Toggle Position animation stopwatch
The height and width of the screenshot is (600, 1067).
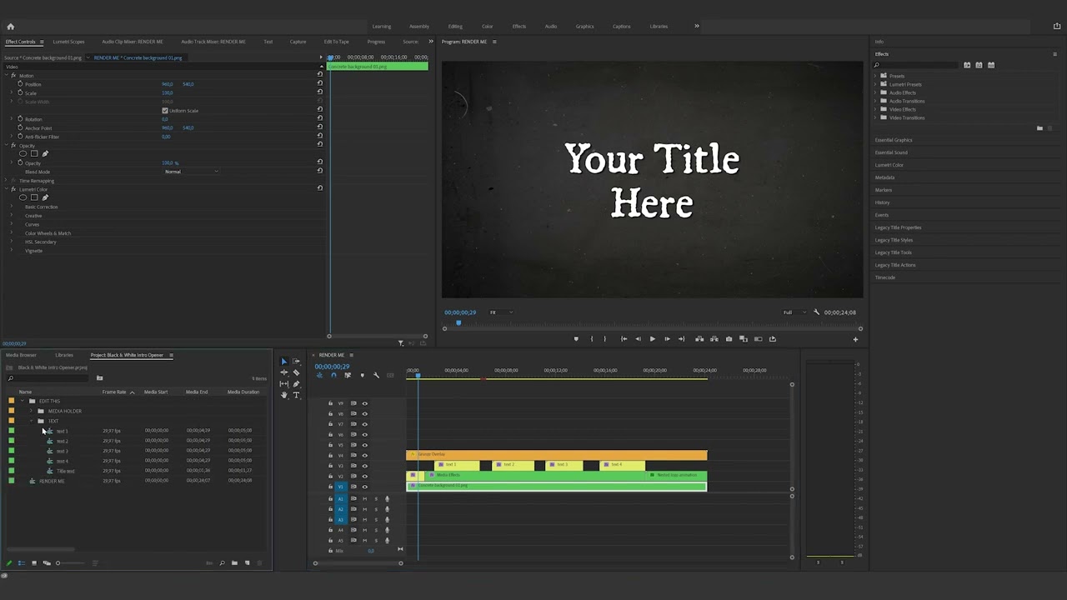tap(20, 84)
